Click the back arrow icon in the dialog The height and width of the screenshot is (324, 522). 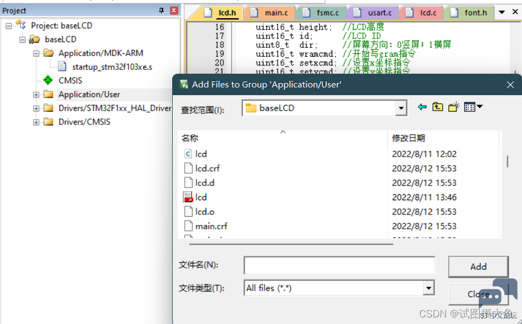(x=422, y=107)
